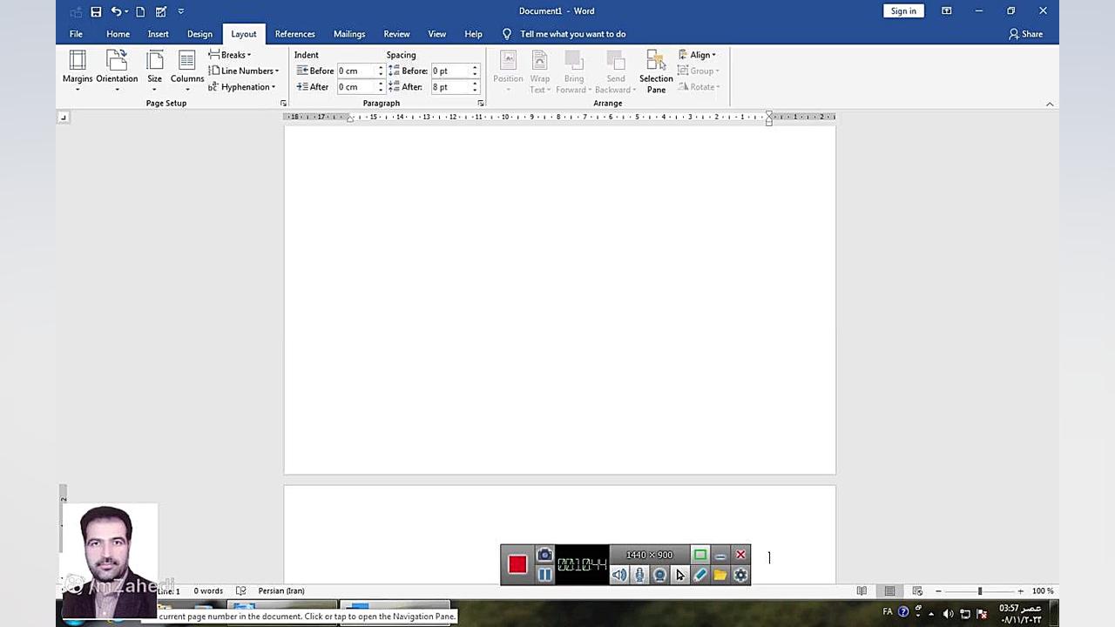1115x627 pixels.
Task: Expand the Line Numbers dropdown
Action: 245,71
